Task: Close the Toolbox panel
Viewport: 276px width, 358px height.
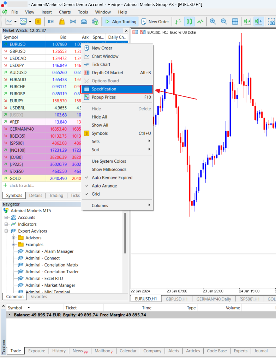Action: tap(4, 306)
